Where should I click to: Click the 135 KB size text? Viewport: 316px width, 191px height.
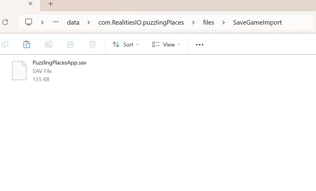point(41,79)
